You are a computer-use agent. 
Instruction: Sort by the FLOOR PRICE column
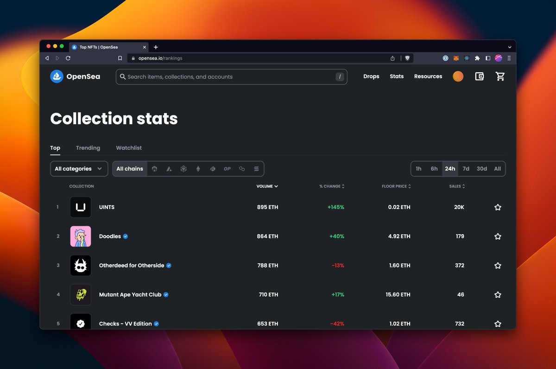tap(396, 186)
